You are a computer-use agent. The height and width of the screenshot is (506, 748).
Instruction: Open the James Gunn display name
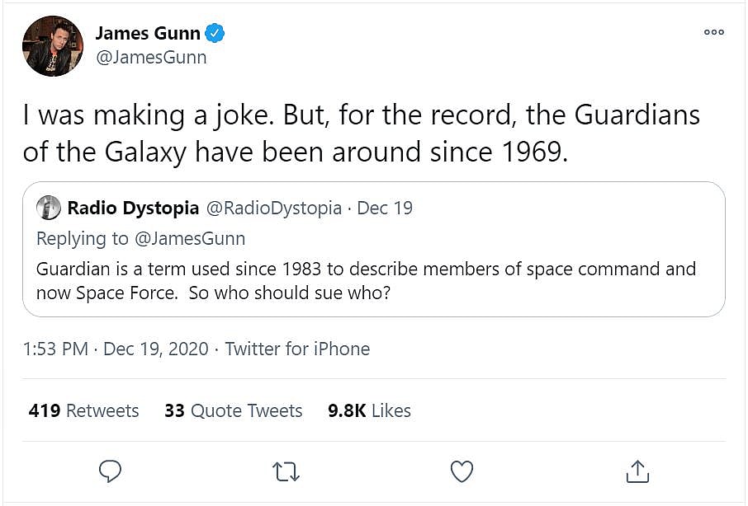(x=148, y=34)
